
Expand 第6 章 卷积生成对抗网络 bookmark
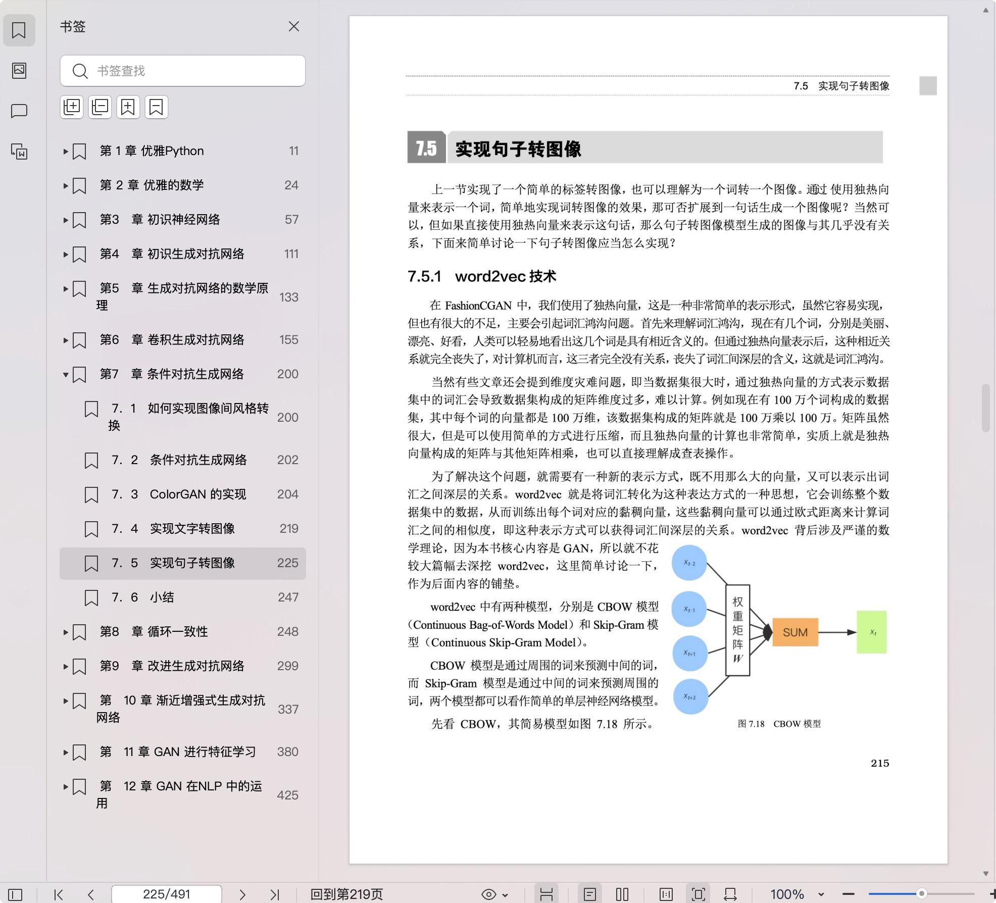point(66,340)
